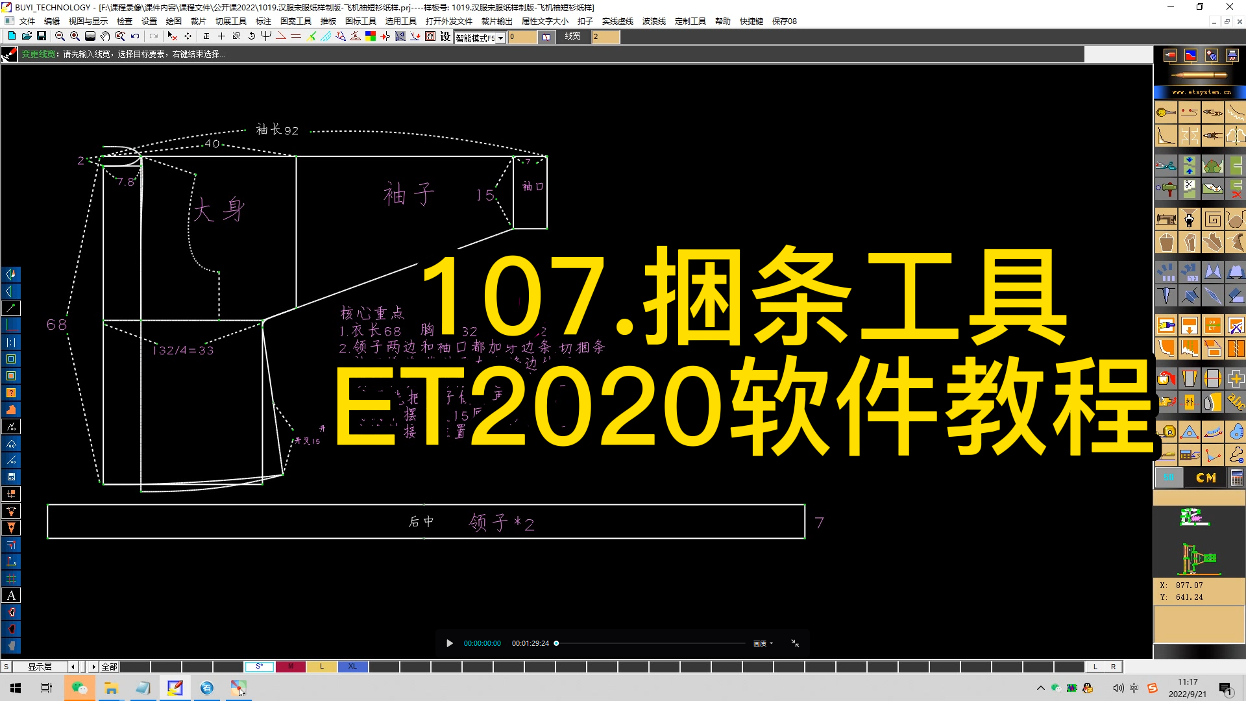Open the 编辑 menu
The width and height of the screenshot is (1246, 701).
coord(52,21)
